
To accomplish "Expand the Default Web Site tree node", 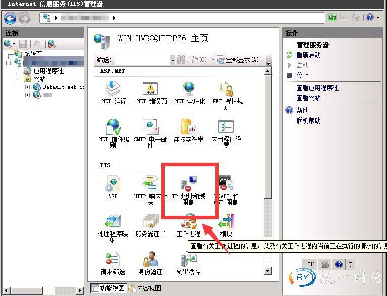I will (28, 87).
